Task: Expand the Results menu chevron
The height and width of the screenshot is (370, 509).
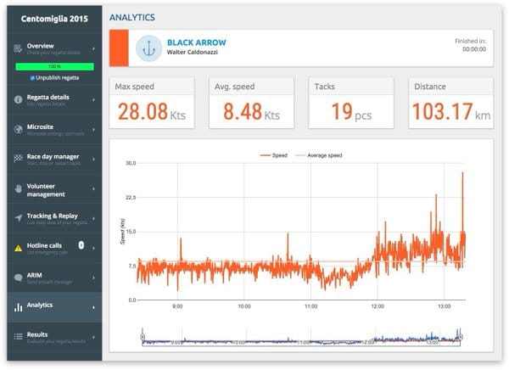Action: [93, 337]
